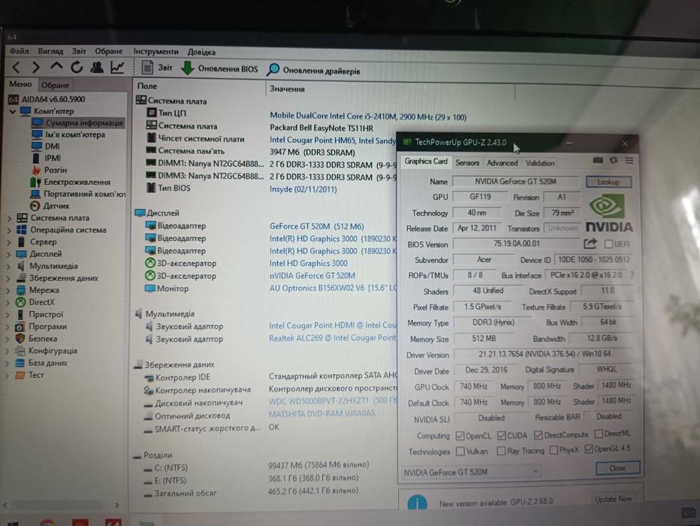Expand the Сервер tree node
Image resolution: width=700 pixels, height=526 pixels.
[x=9, y=243]
